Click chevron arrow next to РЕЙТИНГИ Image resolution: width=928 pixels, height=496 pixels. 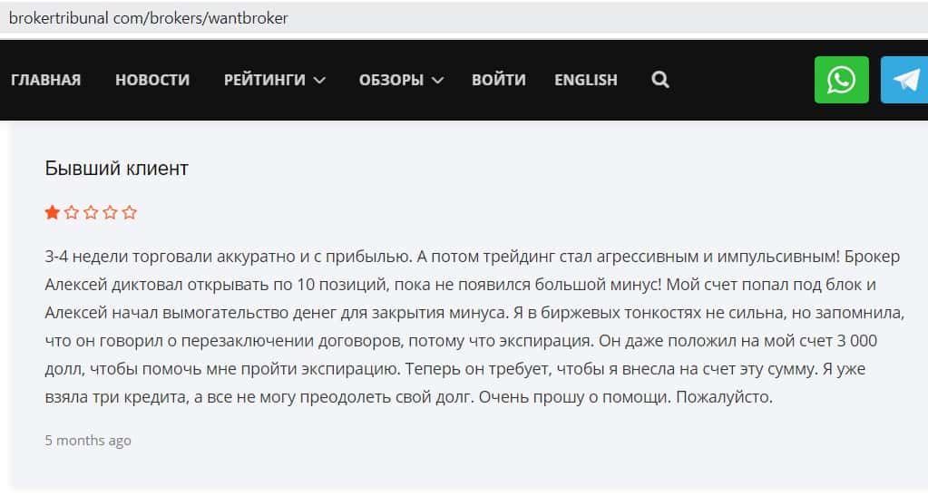pos(319,80)
